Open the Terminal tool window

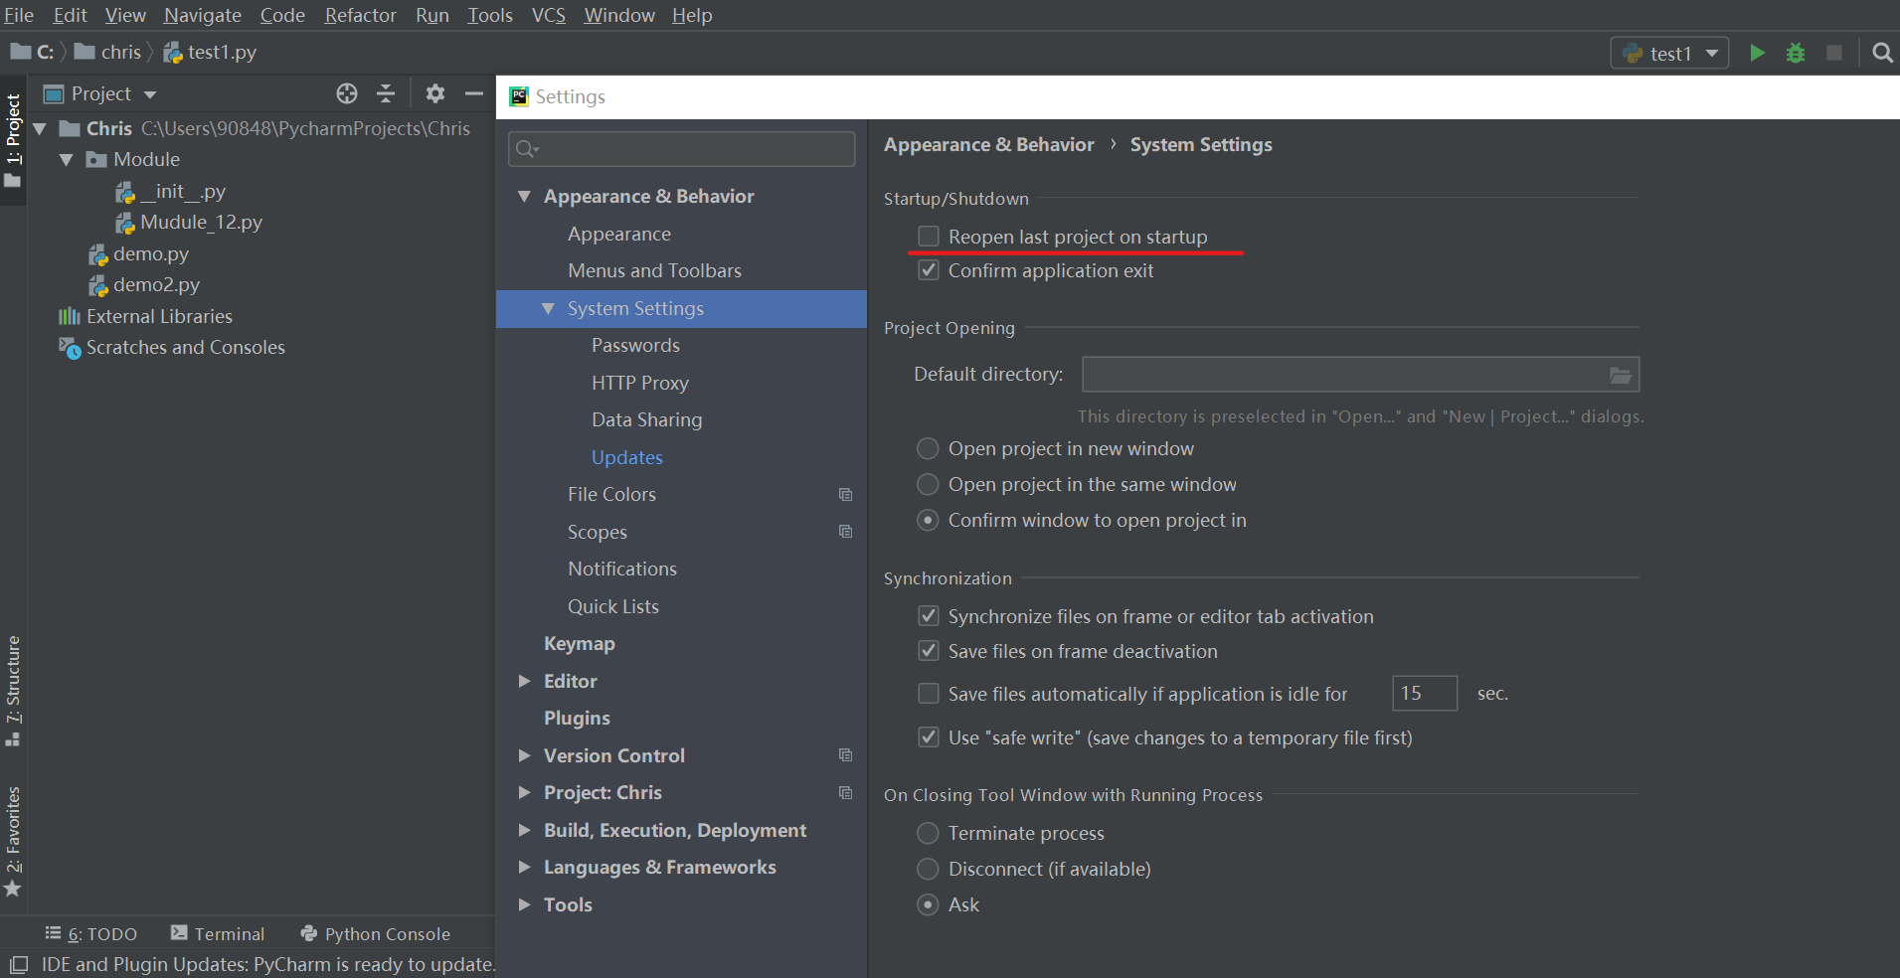coord(218,933)
